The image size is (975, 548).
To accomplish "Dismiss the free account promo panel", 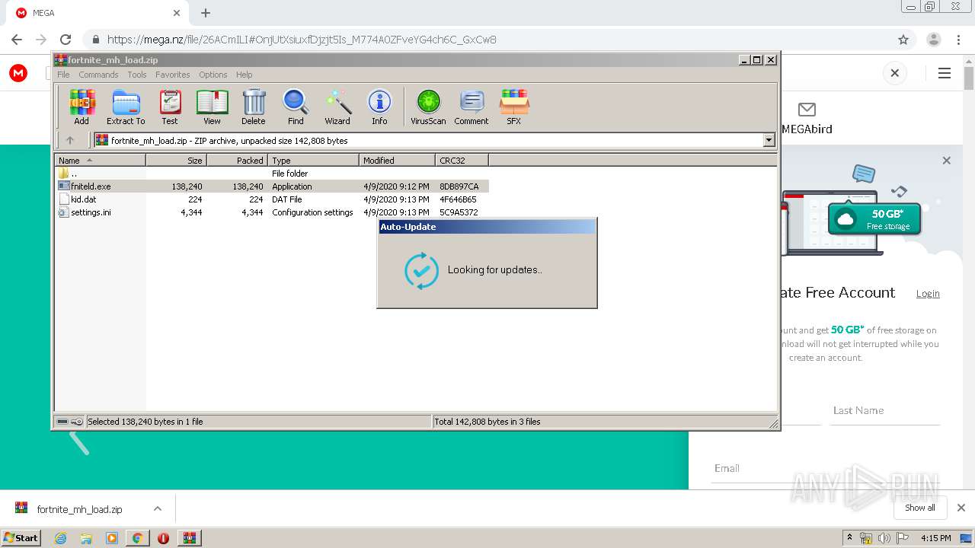I will 947,161.
